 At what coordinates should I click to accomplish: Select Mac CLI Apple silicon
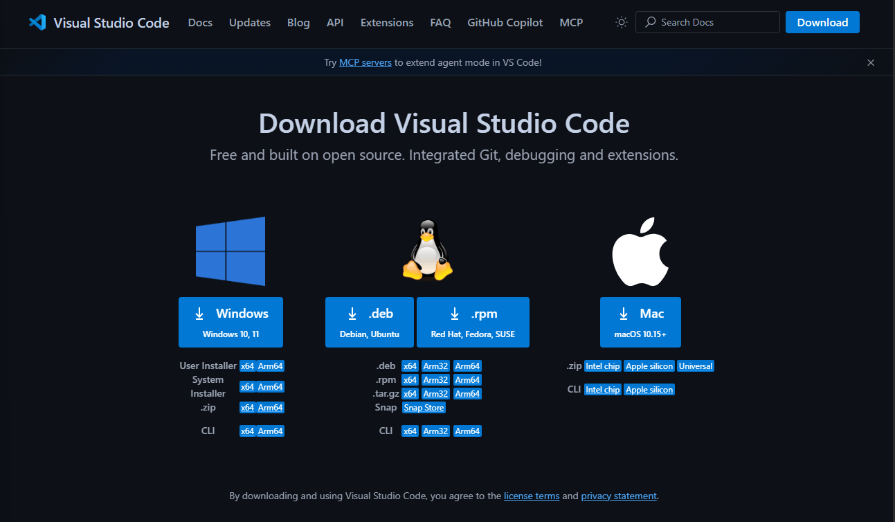tap(649, 390)
